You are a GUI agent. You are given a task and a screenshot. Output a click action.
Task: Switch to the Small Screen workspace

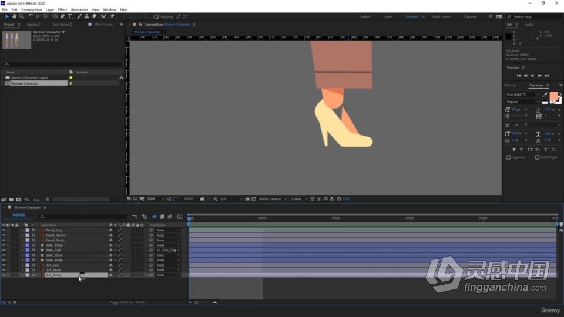441,16
